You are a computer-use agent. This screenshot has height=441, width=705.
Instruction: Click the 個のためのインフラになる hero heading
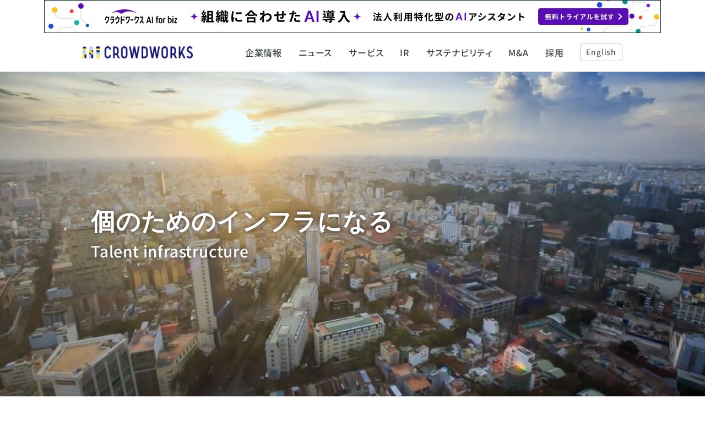(241, 222)
